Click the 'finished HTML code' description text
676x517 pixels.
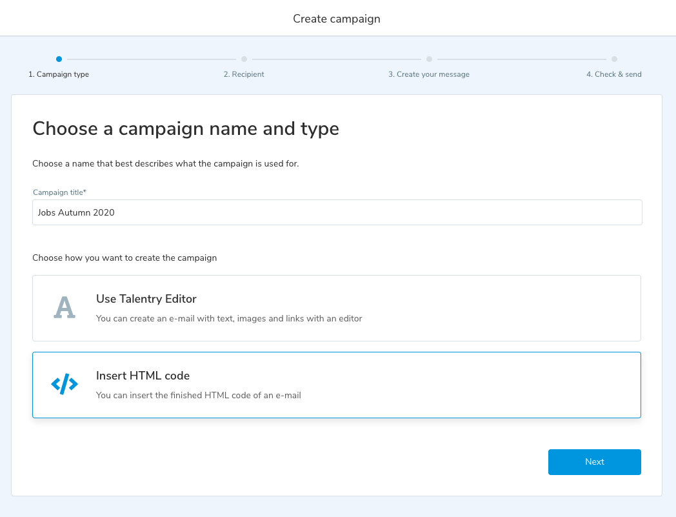(x=198, y=395)
